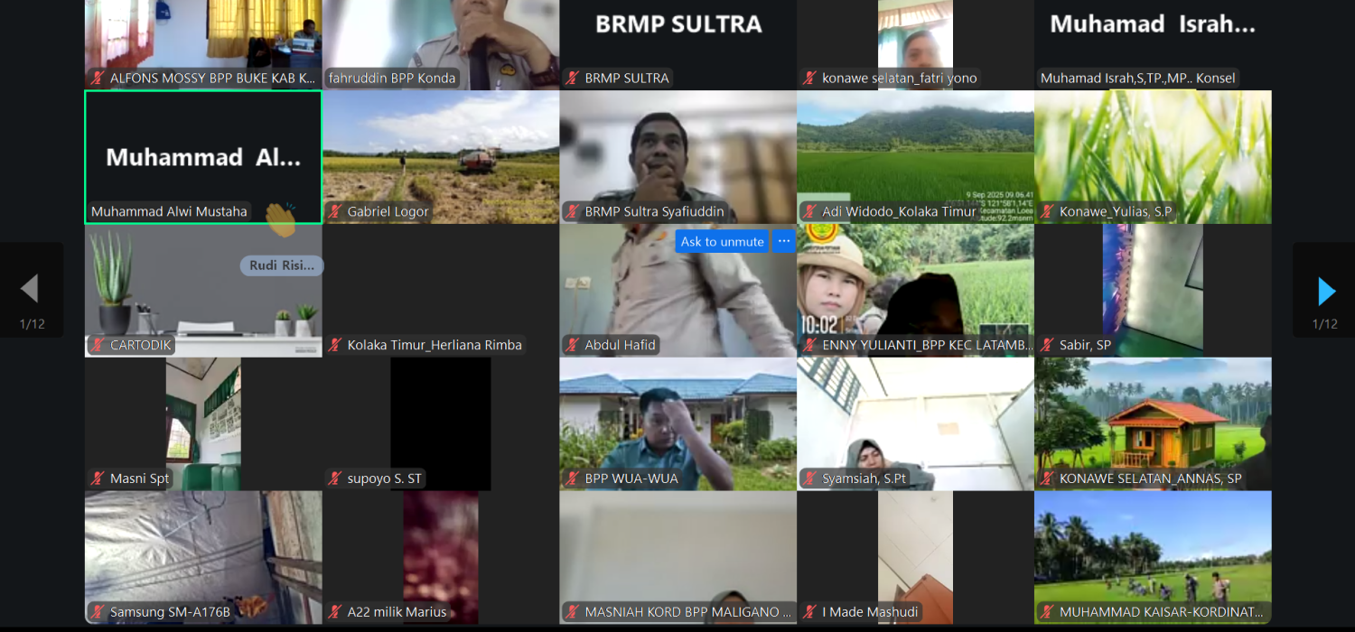Click muted mic icon beside Gabriel Logor

click(x=335, y=212)
